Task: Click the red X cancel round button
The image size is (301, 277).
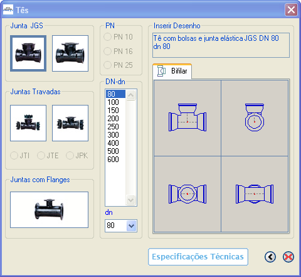Action: point(288,257)
